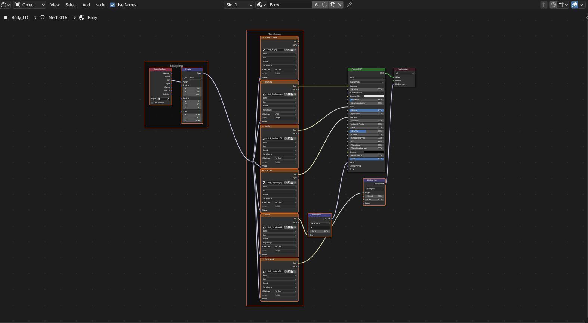
Task: Click open folder icon in Base Color texture node
Action: tap(292, 94)
